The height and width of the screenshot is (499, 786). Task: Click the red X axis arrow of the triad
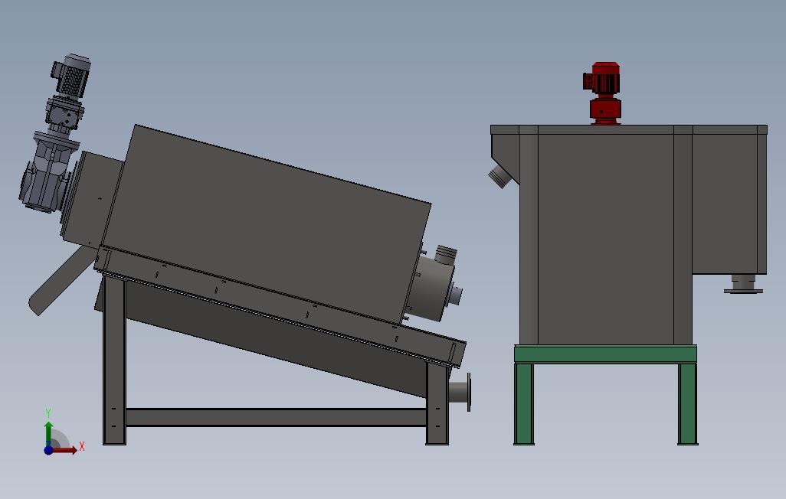[x=65, y=450]
